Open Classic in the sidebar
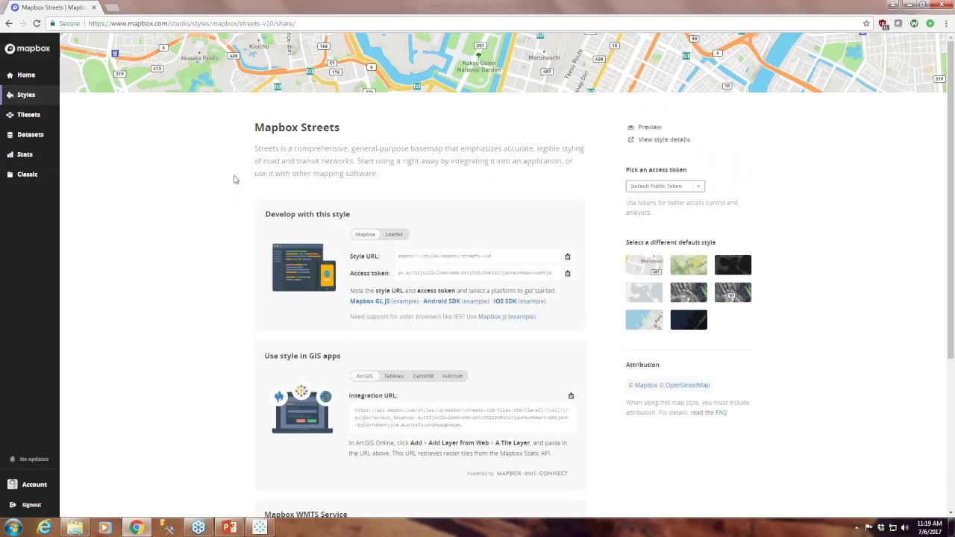Image resolution: width=955 pixels, height=537 pixels. click(27, 175)
